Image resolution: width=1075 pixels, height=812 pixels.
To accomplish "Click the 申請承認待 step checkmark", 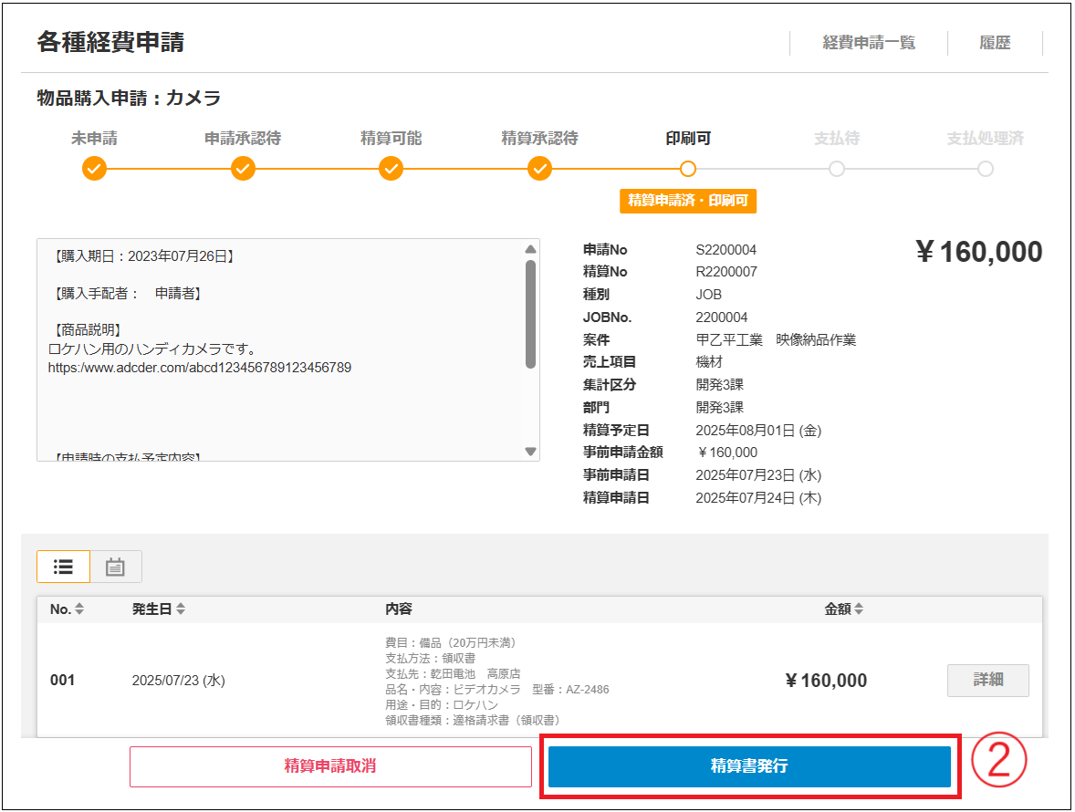I will click(243, 169).
